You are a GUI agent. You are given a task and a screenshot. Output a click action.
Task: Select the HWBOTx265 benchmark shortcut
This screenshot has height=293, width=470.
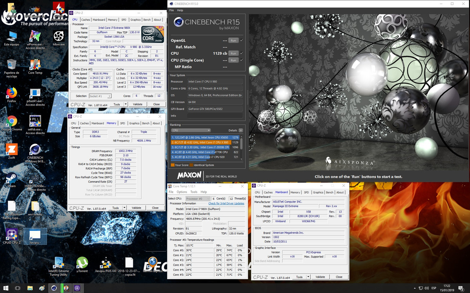(35, 182)
